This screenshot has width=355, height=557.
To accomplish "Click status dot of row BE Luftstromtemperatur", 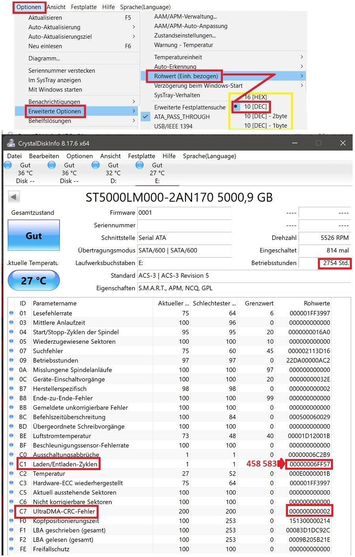I will click(11, 436).
